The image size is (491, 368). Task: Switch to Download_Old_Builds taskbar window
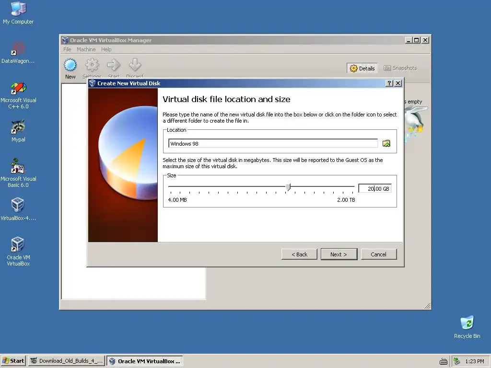pyautogui.click(x=66, y=361)
